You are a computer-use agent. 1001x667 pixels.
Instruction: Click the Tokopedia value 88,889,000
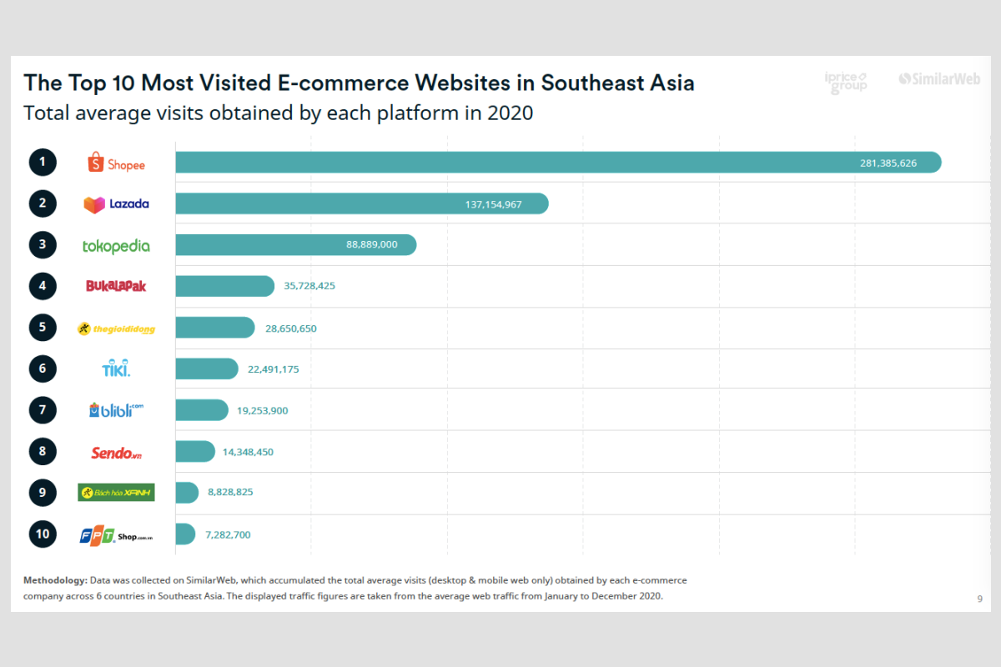click(x=371, y=244)
